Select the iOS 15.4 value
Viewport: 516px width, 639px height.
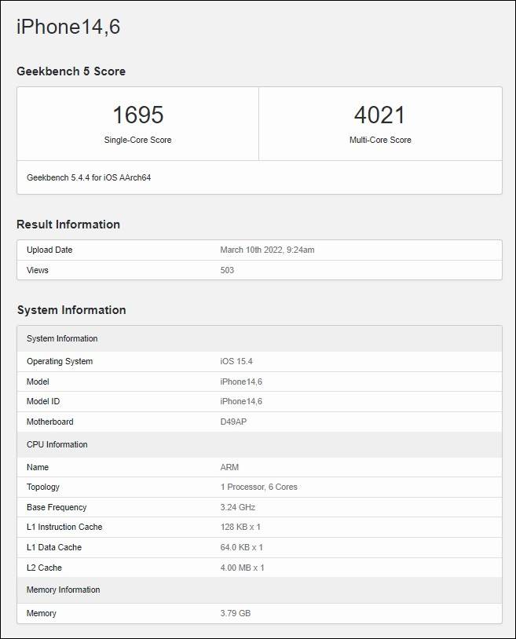236,361
